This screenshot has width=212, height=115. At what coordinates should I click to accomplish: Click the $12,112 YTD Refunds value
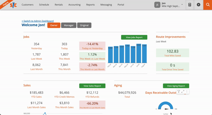pyautogui.click(x=92, y=92)
